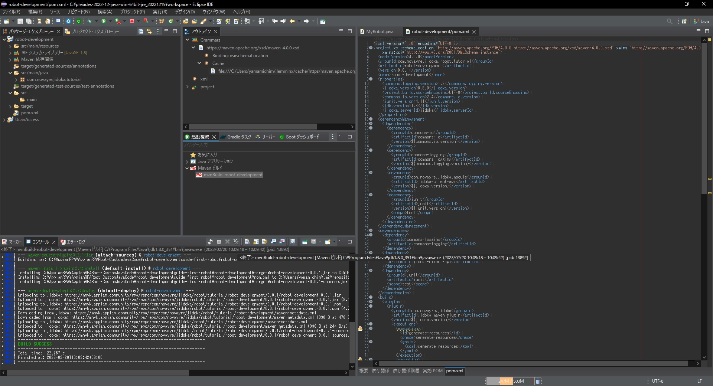Navigate back with the yellow left arrow
713x386 pixels.
click(x=292, y=22)
